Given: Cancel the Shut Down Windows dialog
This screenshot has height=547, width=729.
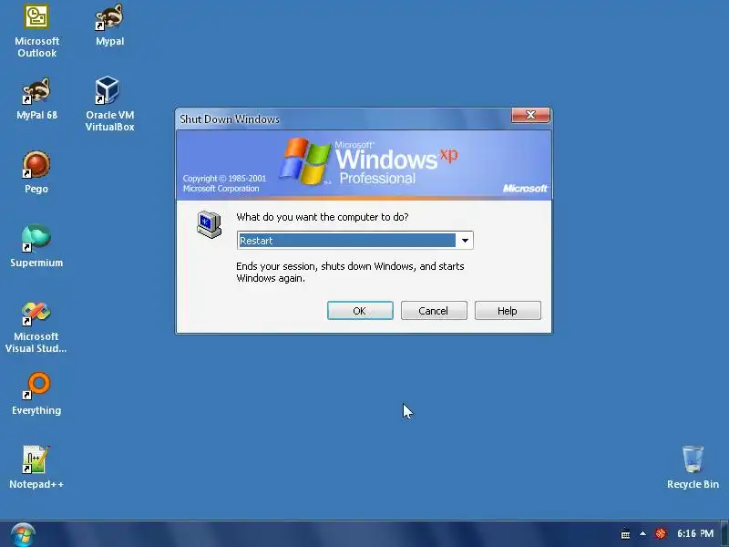Looking at the screenshot, I should 434,311.
